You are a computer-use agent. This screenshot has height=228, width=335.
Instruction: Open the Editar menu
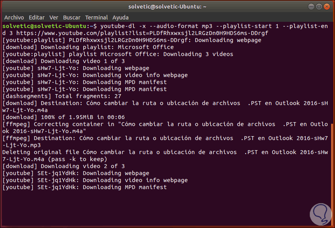(37, 18)
